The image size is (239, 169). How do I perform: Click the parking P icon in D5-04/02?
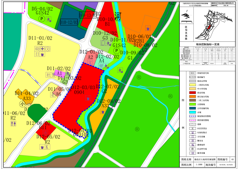point(41,19)
